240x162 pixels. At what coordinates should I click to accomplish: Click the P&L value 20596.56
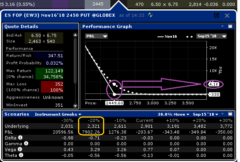tap(63, 132)
